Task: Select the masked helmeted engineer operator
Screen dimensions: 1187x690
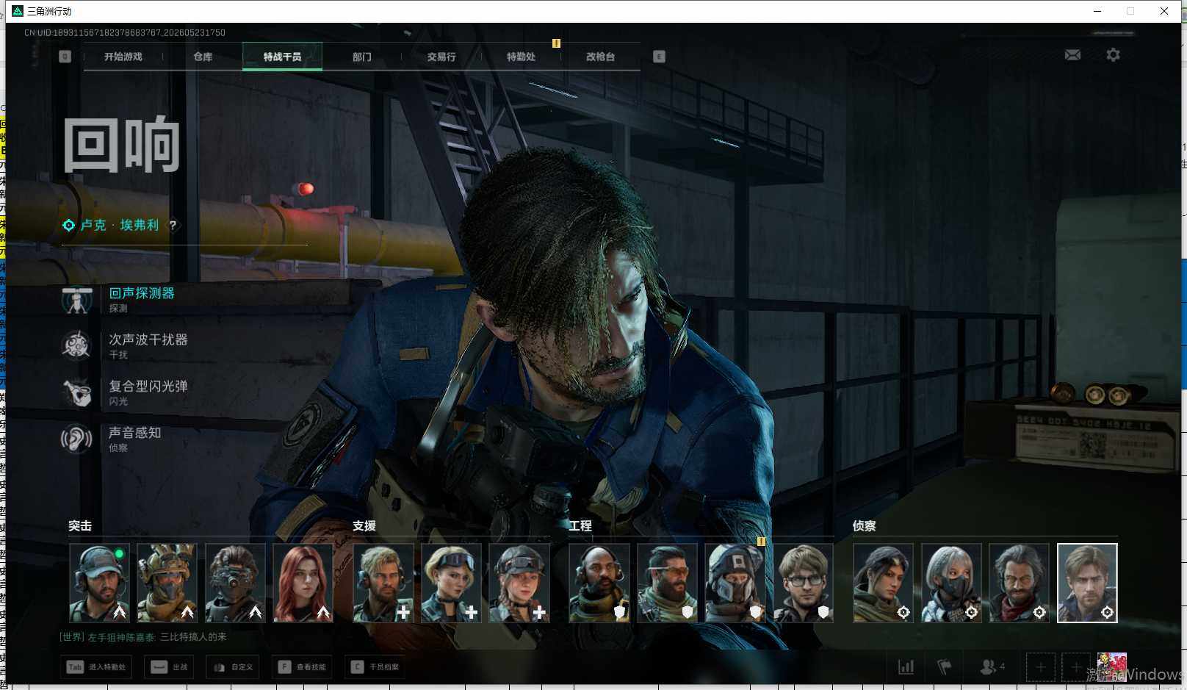Action: (735, 583)
